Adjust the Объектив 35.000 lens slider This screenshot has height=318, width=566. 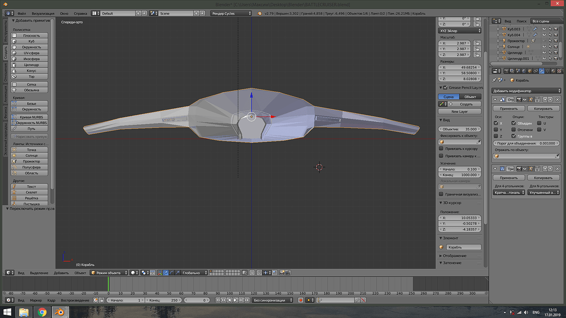tap(460, 129)
